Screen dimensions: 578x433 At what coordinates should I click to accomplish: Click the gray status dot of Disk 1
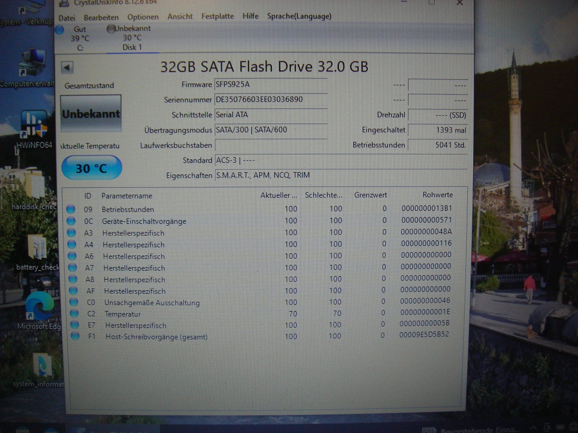(x=111, y=29)
